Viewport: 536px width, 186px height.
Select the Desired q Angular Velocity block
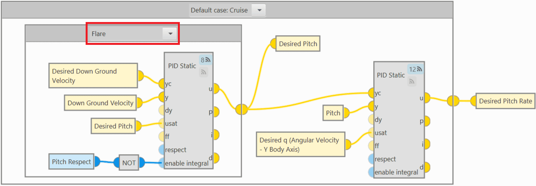coord(300,145)
